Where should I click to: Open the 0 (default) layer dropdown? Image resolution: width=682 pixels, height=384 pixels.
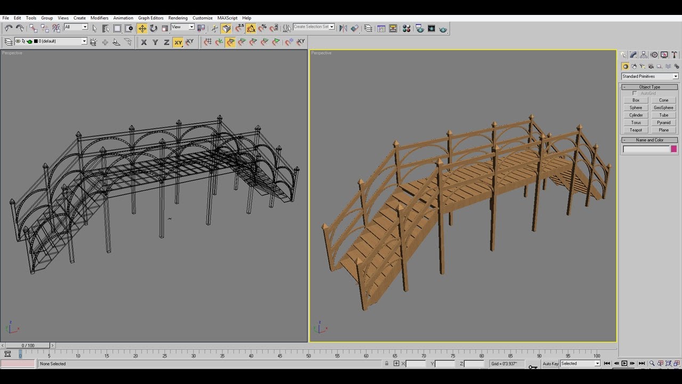tap(50, 41)
